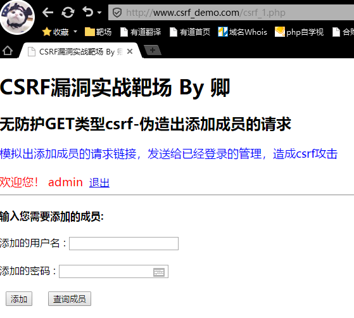The image size is (354, 318).
Task: Click the red admin username text
Action: (x=65, y=182)
